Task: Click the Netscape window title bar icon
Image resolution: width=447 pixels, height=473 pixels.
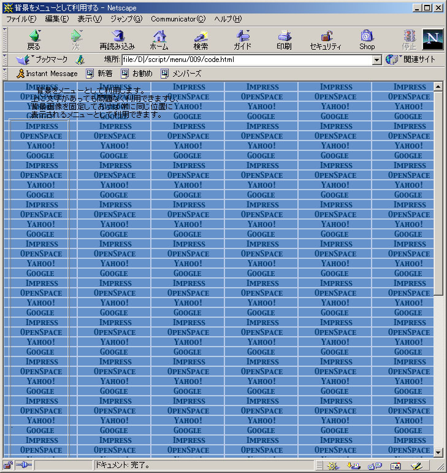Action: click(7, 7)
